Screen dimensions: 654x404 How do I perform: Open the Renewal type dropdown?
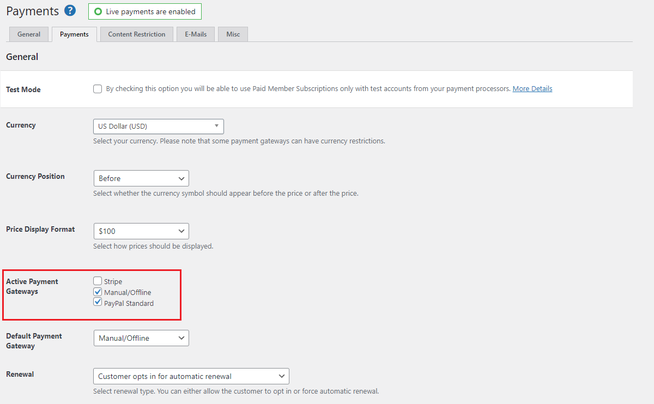[191, 376]
